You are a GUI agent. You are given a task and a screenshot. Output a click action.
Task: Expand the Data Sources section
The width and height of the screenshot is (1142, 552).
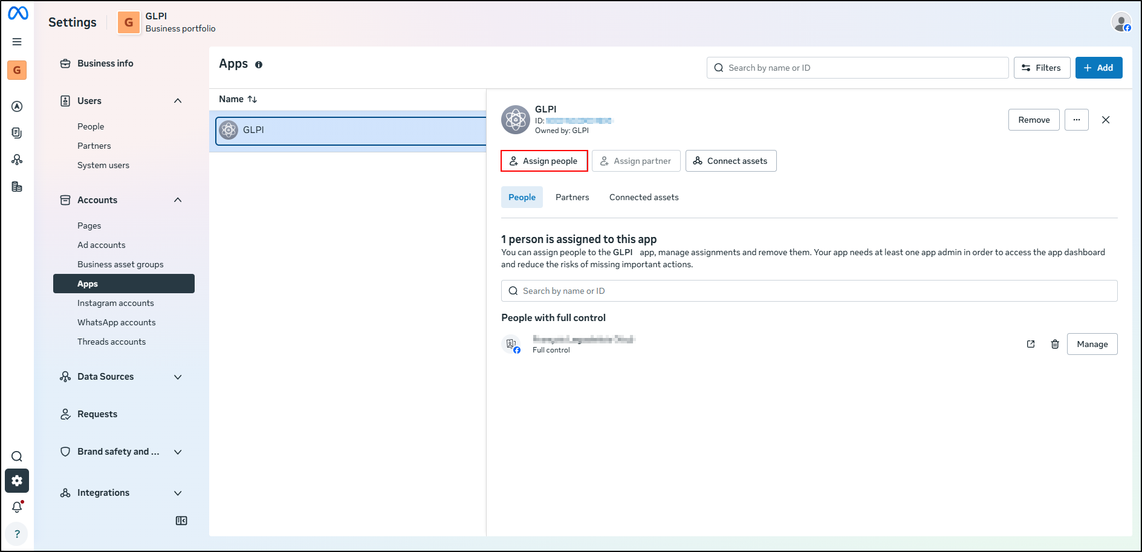tap(178, 377)
